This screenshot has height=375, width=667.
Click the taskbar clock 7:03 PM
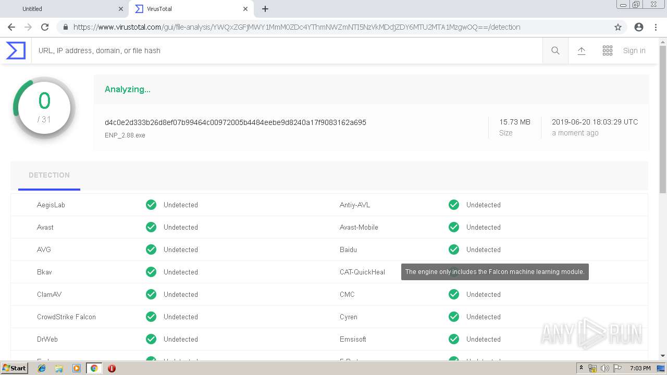(x=640, y=368)
